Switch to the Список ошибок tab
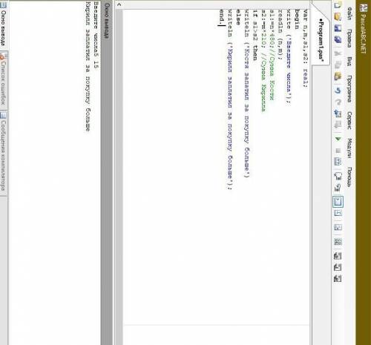The height and width of the screenshot is (345, 371). pyautogui.click(x=3, y=81)
